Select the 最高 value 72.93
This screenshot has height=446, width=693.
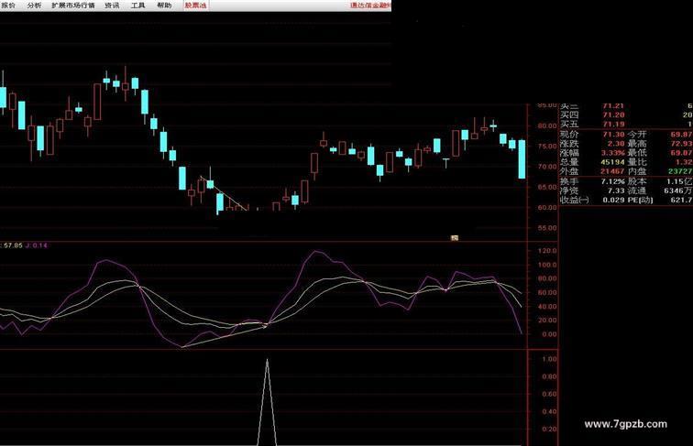(681, 144)
